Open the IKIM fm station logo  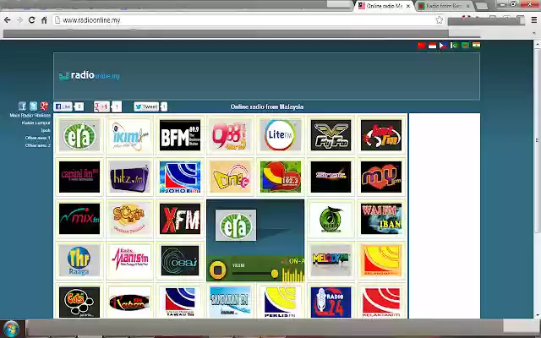(129, 135)
